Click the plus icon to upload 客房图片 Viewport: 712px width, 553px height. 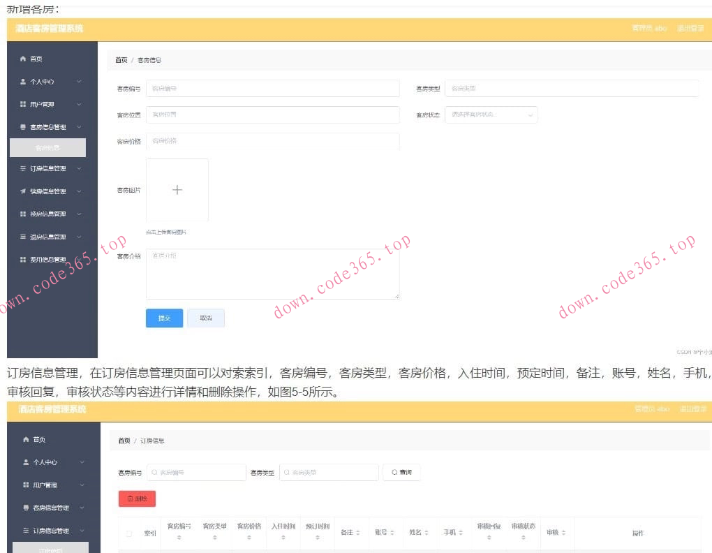[177, 190]
